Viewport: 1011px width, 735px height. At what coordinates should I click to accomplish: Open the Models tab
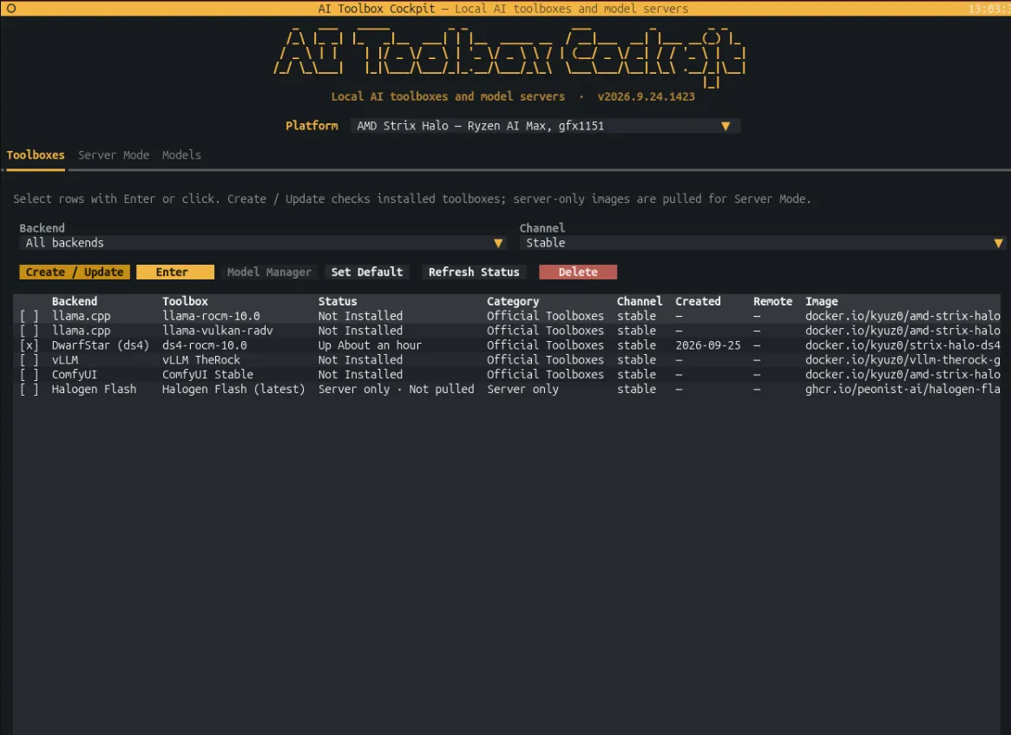pyautogui.click(x=181, y=154)
